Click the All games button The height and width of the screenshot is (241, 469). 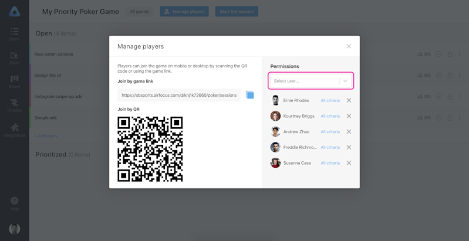139,12
